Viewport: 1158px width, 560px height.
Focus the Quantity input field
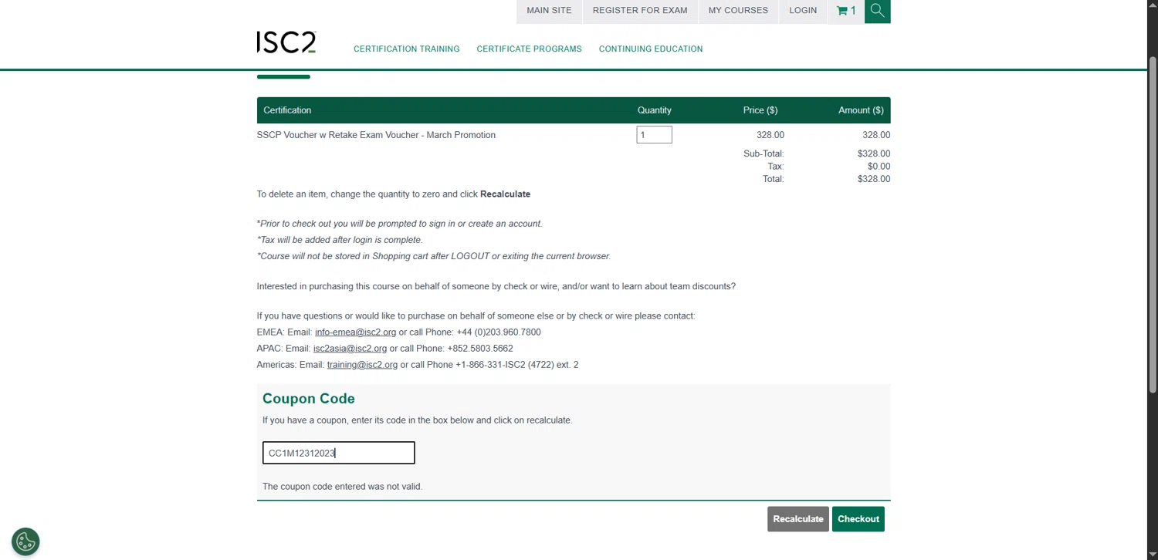(654, 135)
